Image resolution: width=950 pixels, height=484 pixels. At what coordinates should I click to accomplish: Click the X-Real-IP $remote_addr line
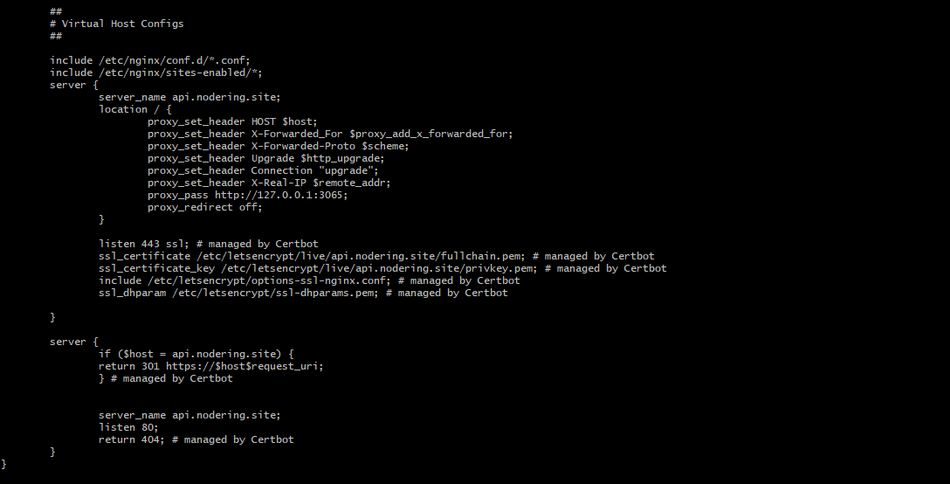tap(269, 183)
